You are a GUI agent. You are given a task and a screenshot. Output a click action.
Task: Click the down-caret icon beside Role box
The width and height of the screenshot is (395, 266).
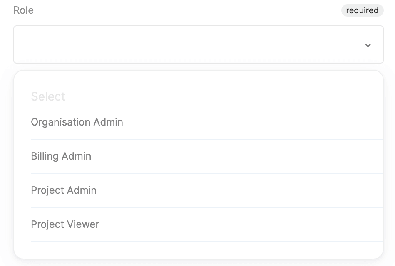368,45
